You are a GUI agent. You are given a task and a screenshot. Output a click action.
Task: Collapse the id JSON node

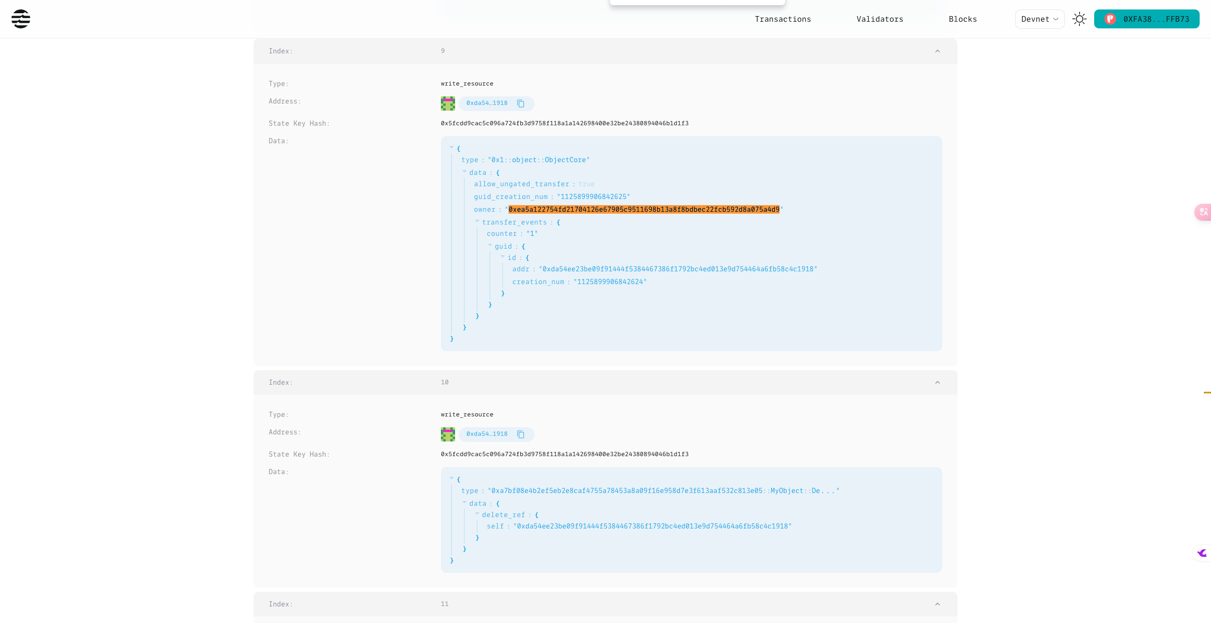pos(503,257)
